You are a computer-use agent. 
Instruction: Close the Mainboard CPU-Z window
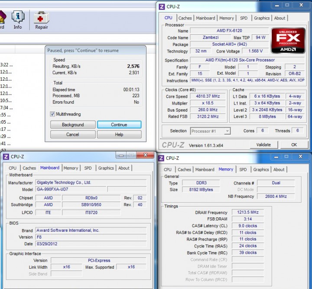146,155
